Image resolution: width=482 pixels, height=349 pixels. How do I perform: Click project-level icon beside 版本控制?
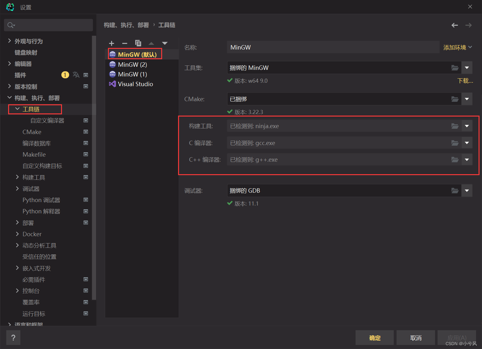[x=86, y=86]
